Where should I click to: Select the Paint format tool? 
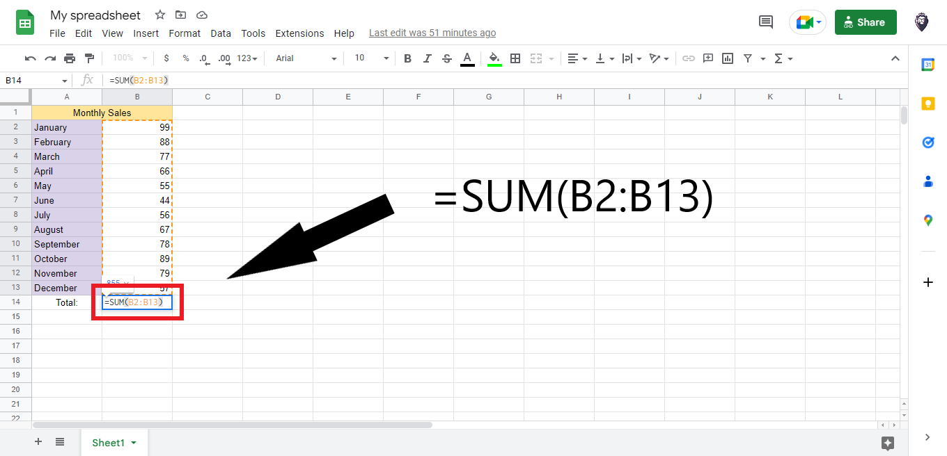coord(89,58)
